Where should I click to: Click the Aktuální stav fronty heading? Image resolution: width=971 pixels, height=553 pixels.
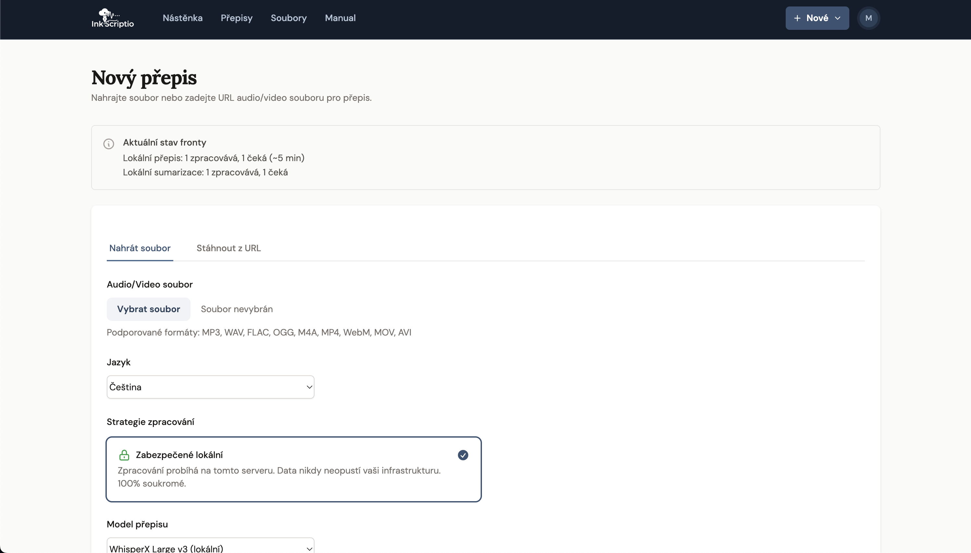(x=164, y=142)
